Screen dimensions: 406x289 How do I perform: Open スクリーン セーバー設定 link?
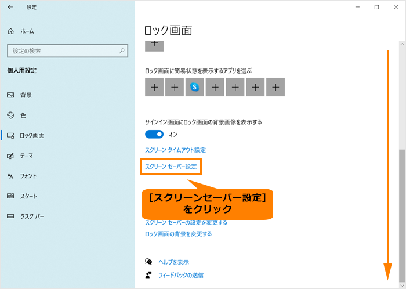click(171, 166)
